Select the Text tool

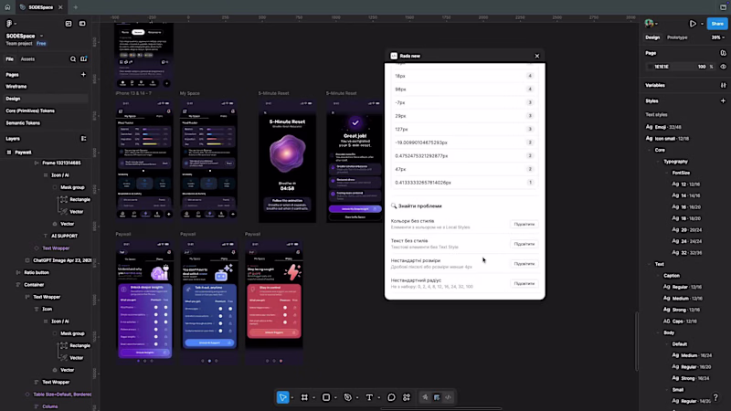369,397
